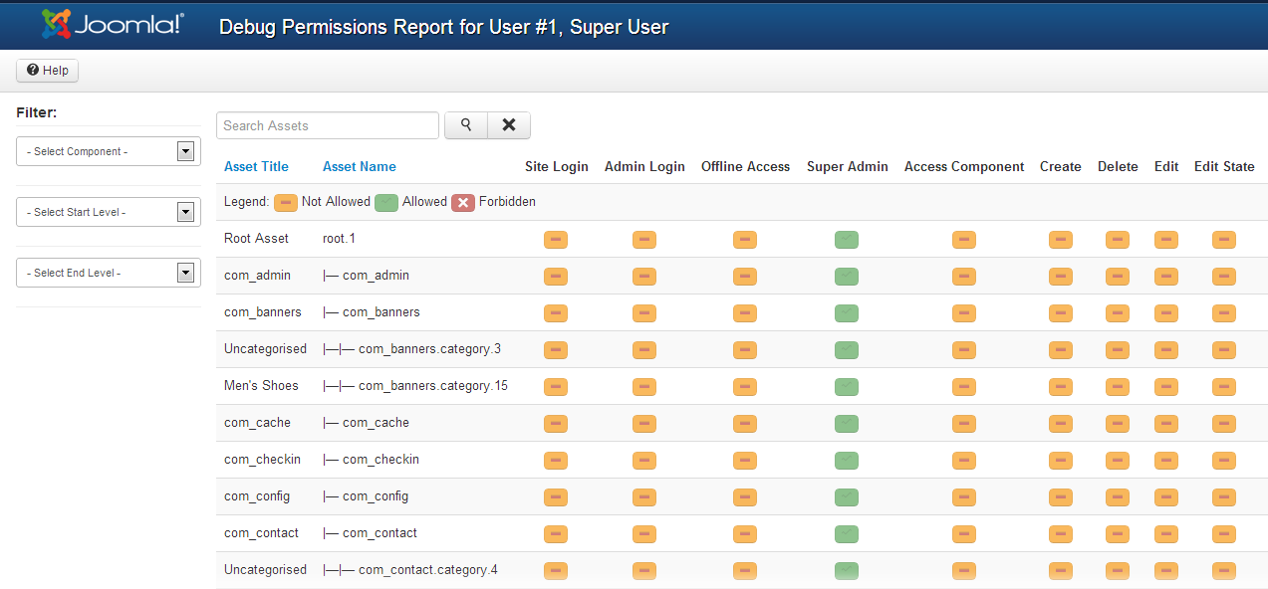Click the com_checkin title cell

[262, 460]
